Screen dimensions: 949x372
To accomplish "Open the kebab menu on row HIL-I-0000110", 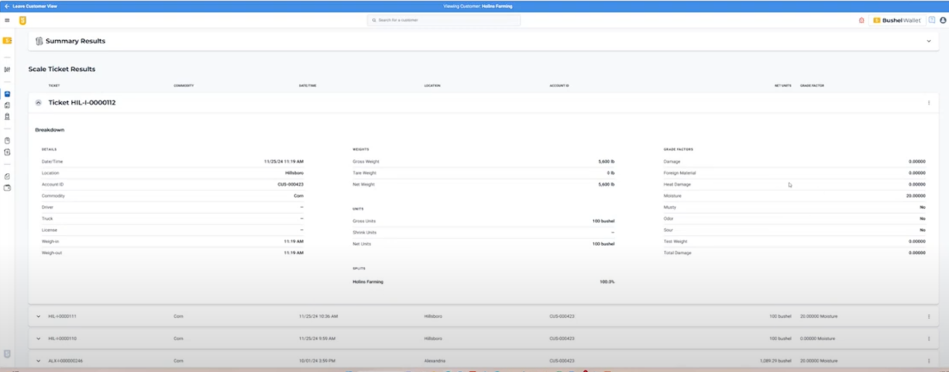I will [929, 339].
